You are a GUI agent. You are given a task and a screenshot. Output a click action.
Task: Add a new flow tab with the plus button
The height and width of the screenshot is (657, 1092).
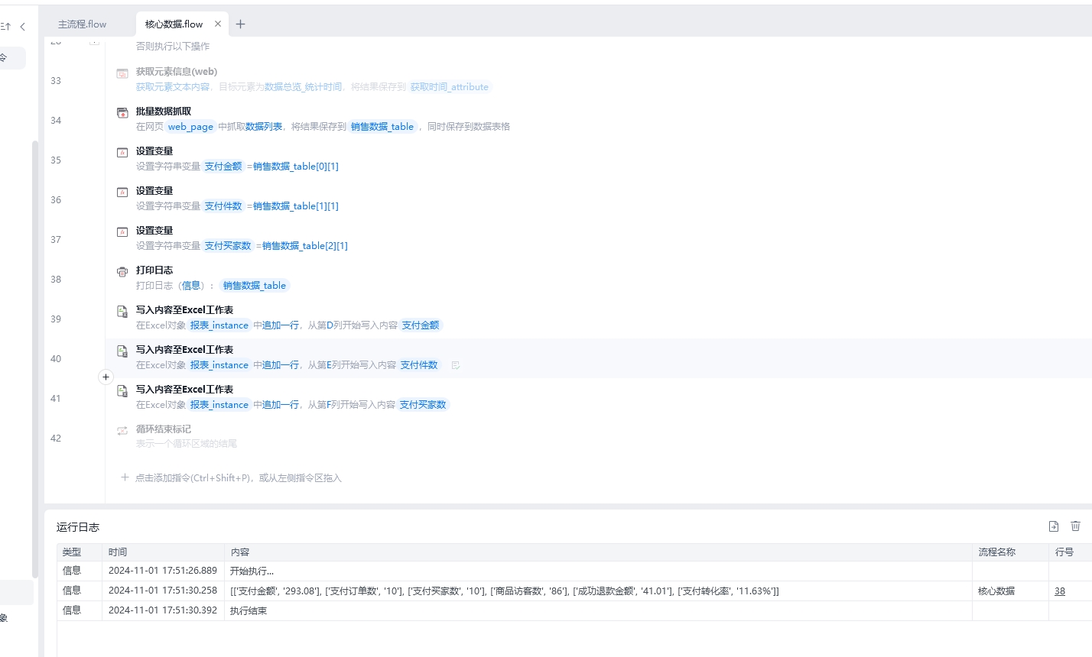pos(240,24)
